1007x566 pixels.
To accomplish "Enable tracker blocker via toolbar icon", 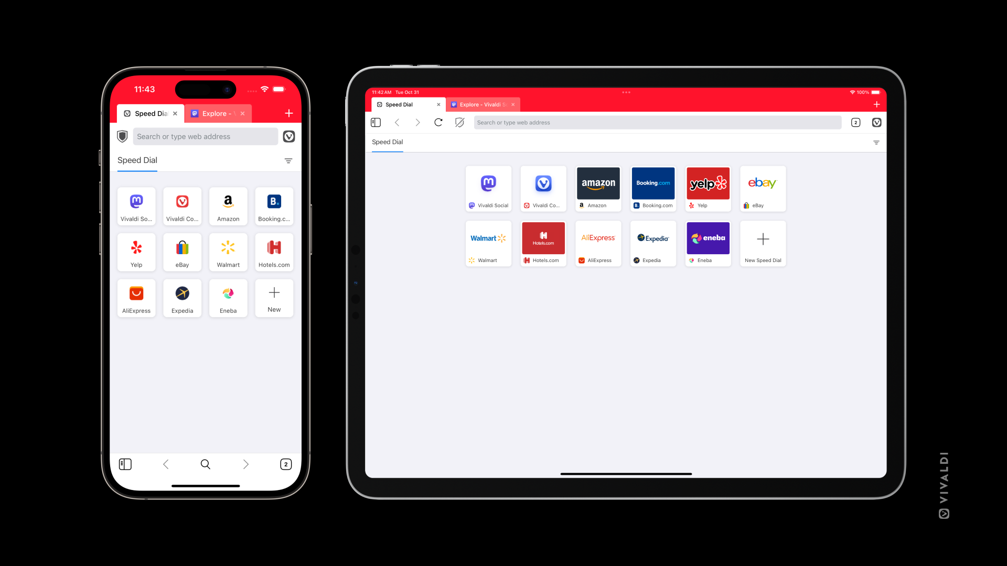I will pyautogui.click(x=460, y=122).
